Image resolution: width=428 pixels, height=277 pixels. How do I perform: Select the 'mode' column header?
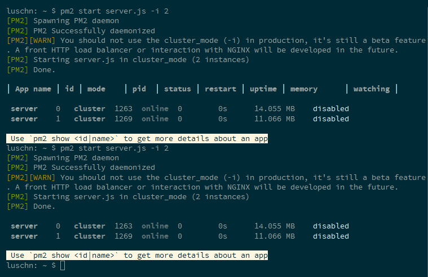tap(96, 89)
